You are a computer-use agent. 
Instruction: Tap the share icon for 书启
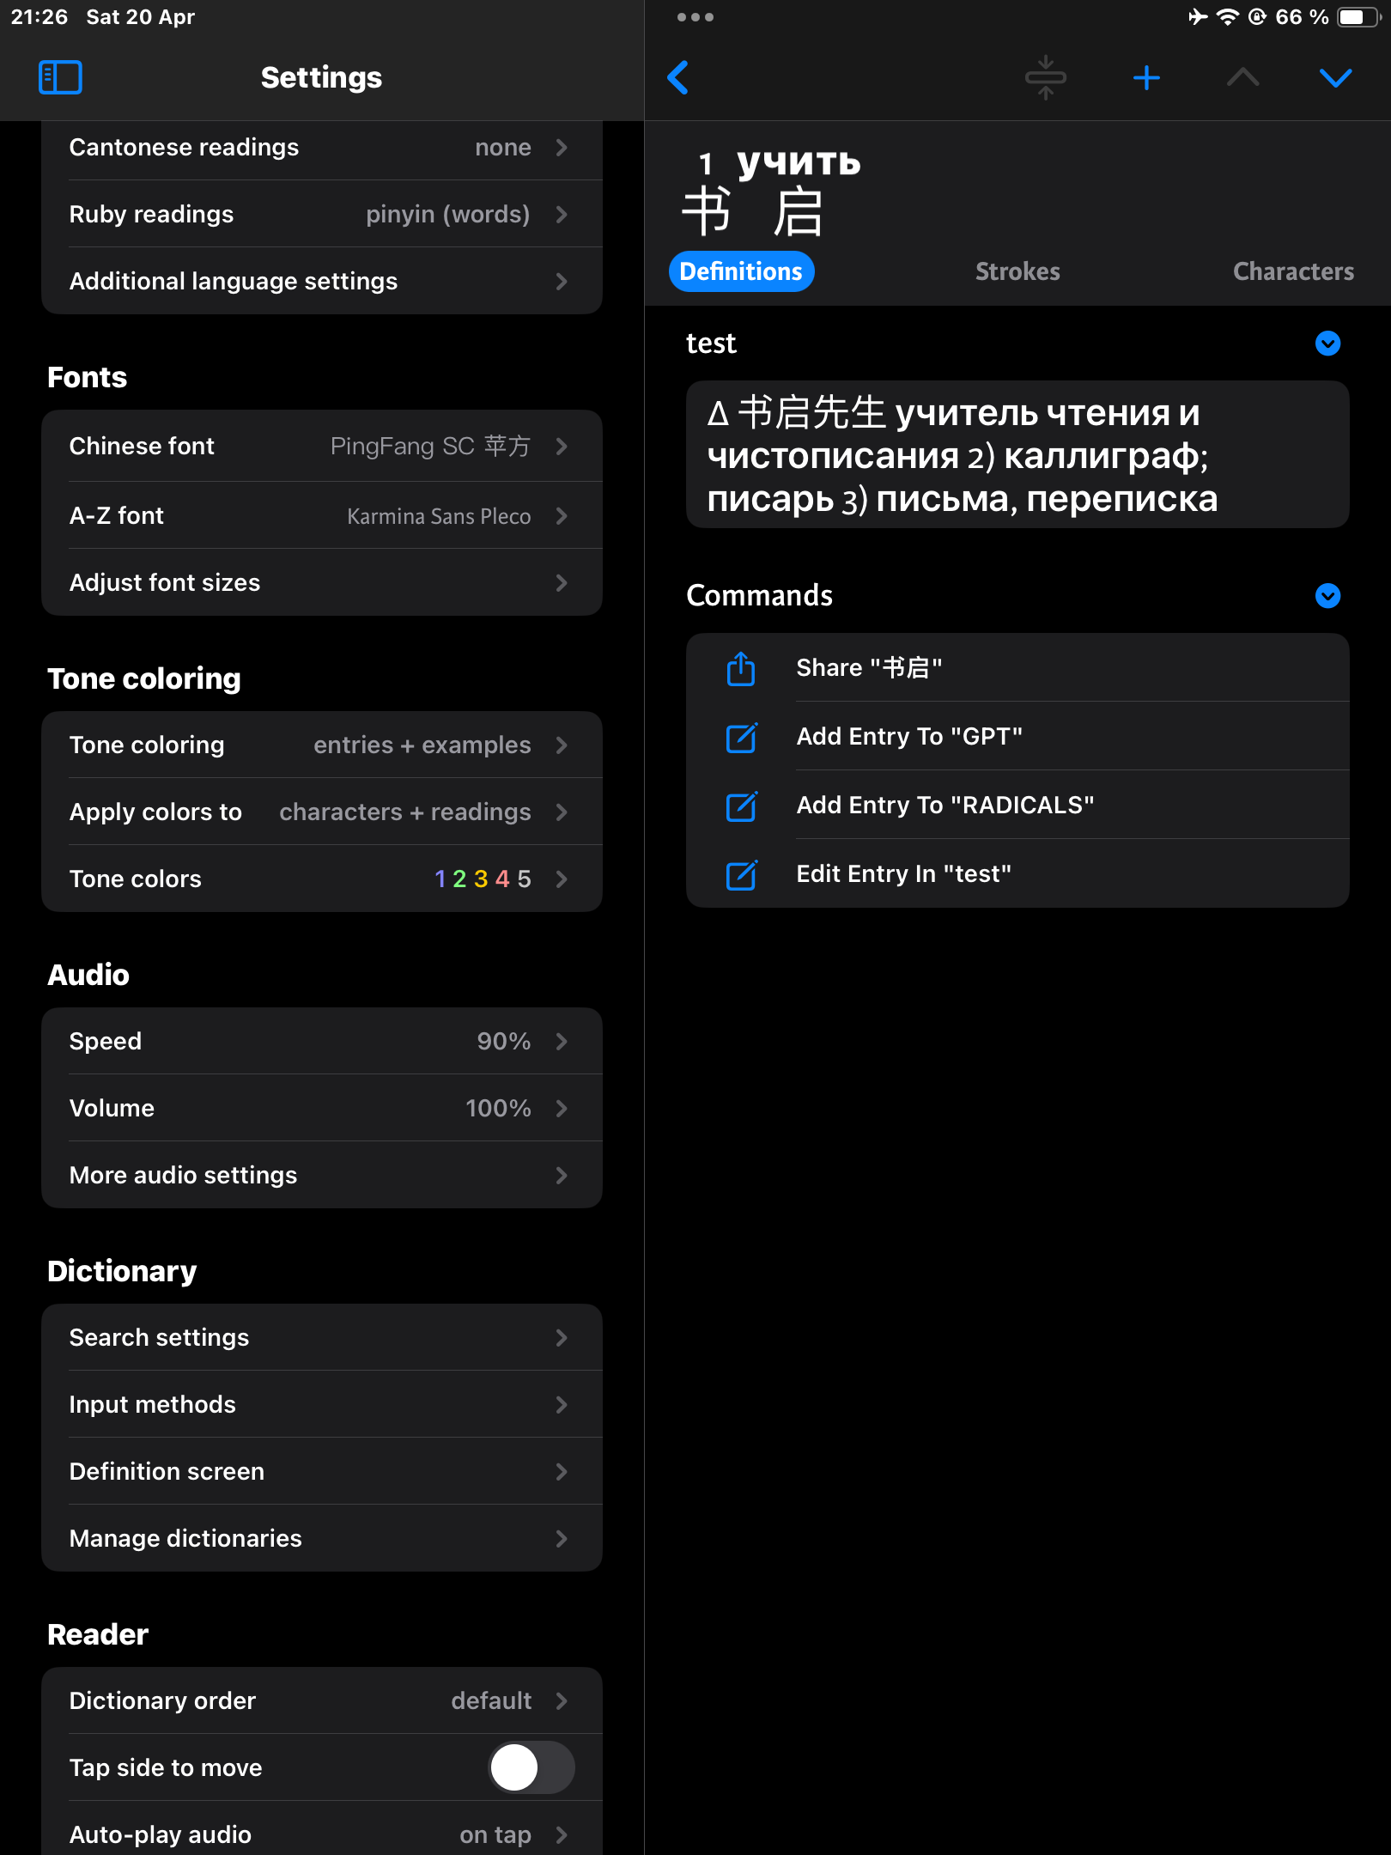coord(741,668)
